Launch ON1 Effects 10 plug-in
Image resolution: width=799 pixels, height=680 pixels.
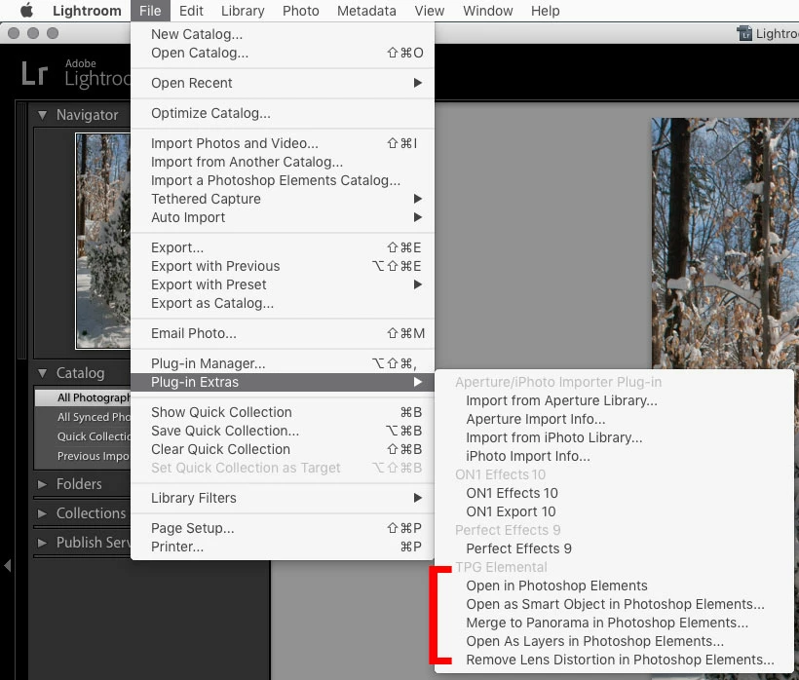tap(614, 494)
